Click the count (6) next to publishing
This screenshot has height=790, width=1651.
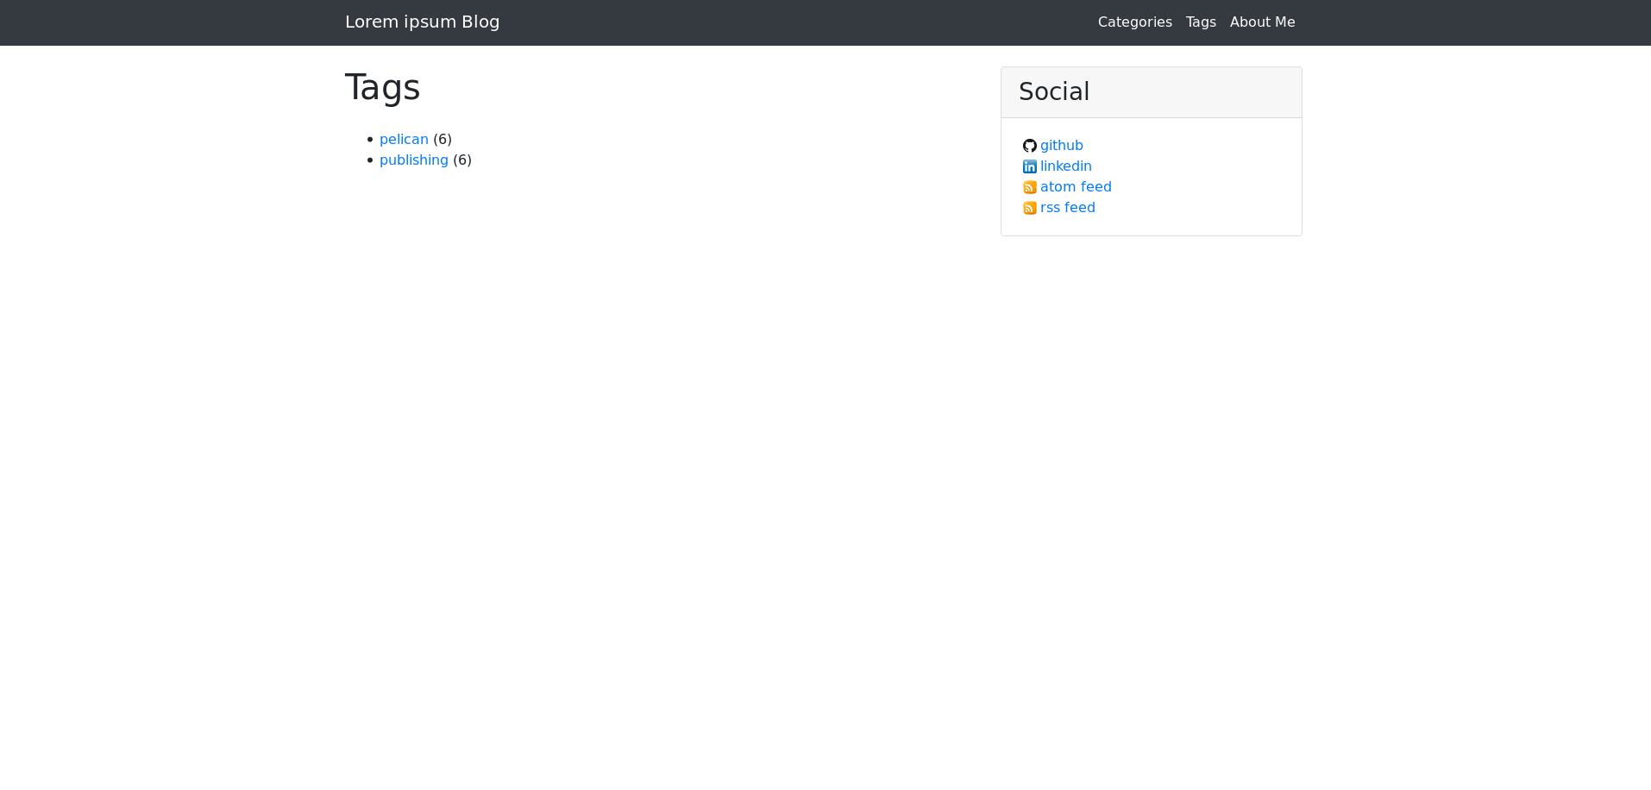click(x=462, y=160)
